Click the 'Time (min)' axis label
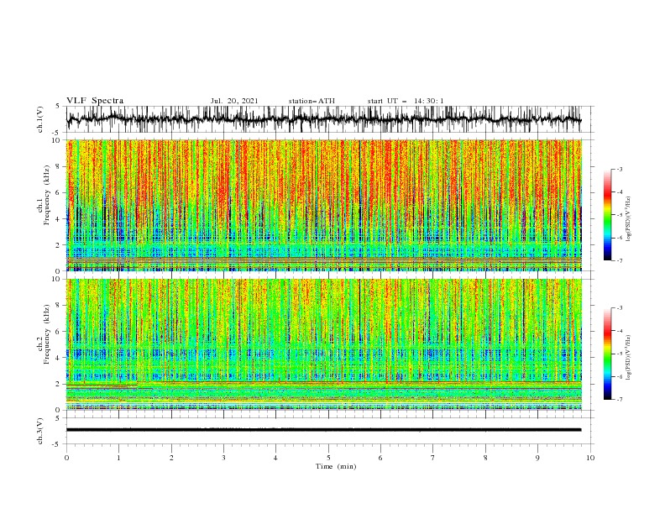 [336, 466]
